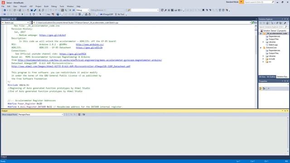Click the Copy icon in toolbar
Viewport: 290px width, 163px height.
point(43,10)
